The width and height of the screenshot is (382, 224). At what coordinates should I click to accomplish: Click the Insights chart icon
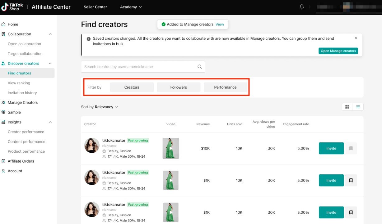point(4,122)
